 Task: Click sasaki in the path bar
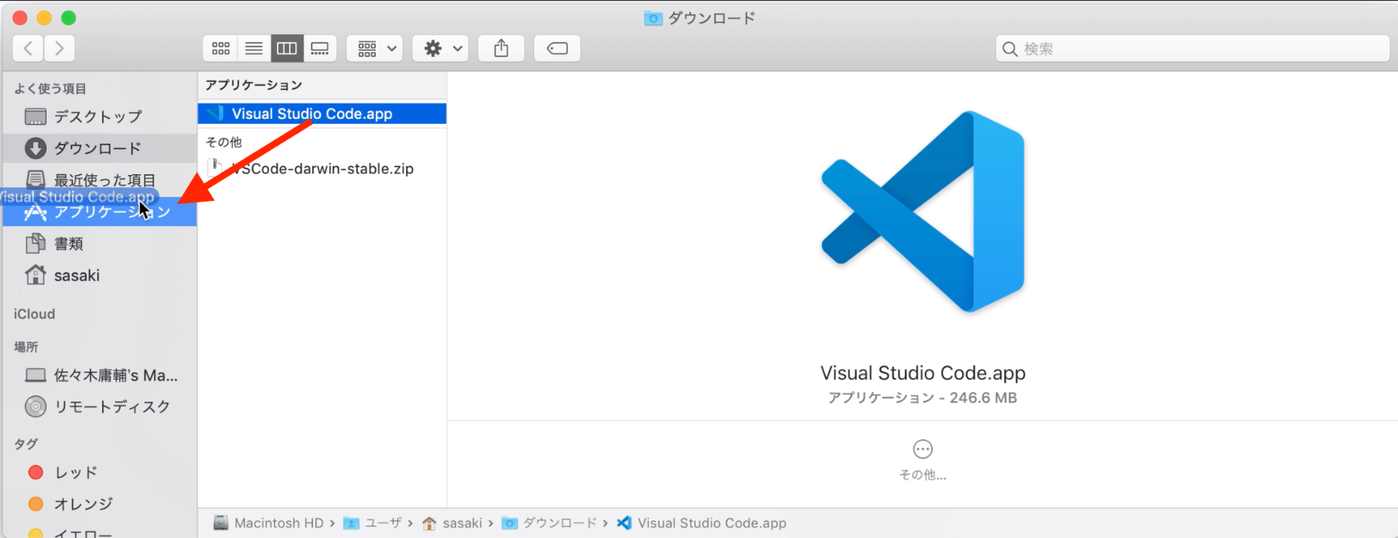coord(452,523)
